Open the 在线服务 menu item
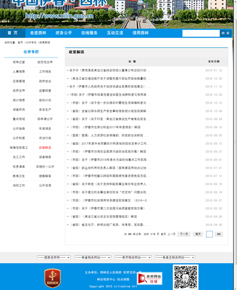Viewport: 237px width, 290px height. point(89,33)
